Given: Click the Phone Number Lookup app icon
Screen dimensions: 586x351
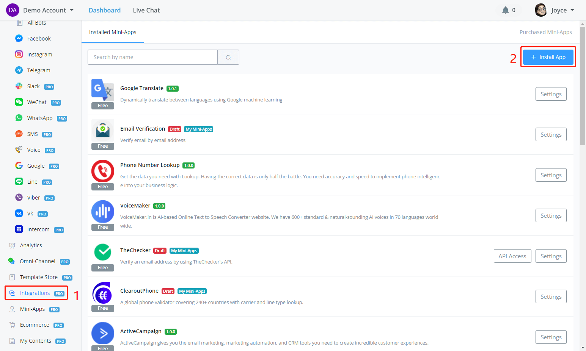Looking at the screenshot, I should 103,171.
